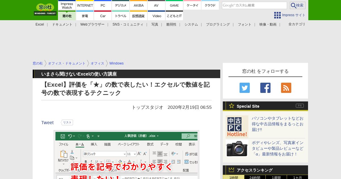Viewport: 341px width, 179px height.
Task: Open the AKIBA tab
Action: tap(139, 5)
